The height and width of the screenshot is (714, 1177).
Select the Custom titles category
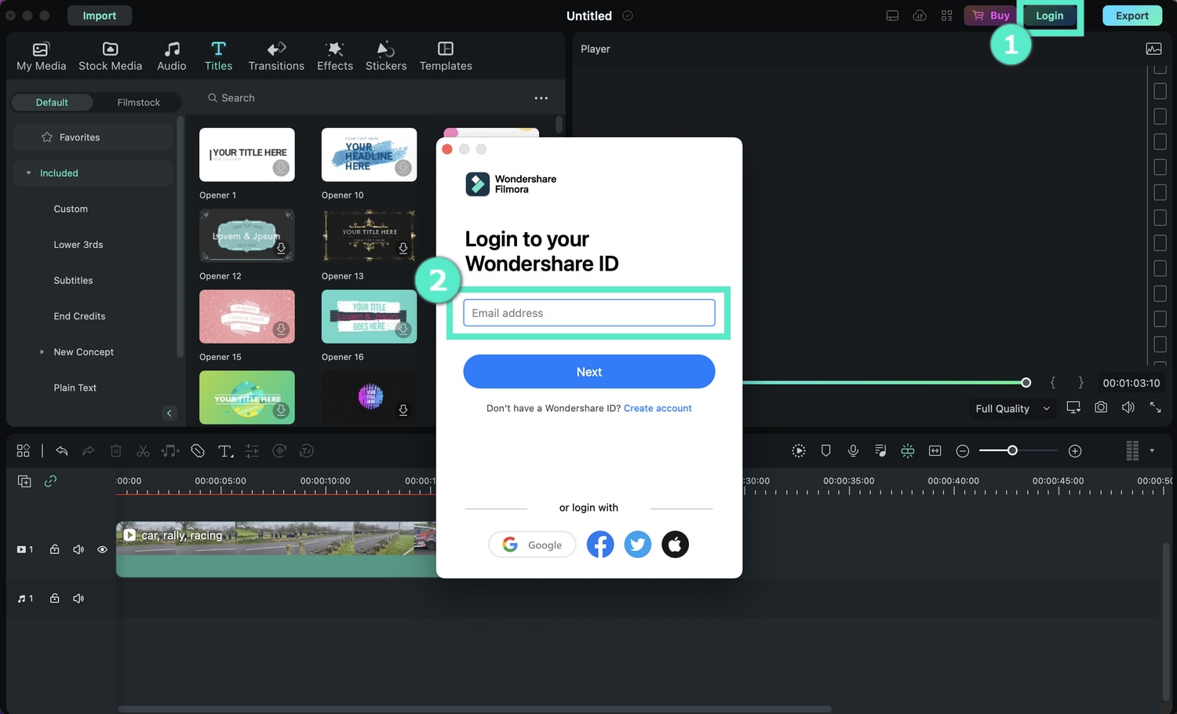71,209
